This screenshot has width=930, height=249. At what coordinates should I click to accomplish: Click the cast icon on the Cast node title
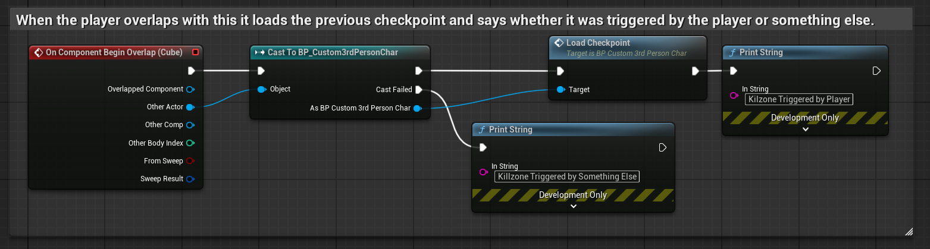(x=259, y=52)
